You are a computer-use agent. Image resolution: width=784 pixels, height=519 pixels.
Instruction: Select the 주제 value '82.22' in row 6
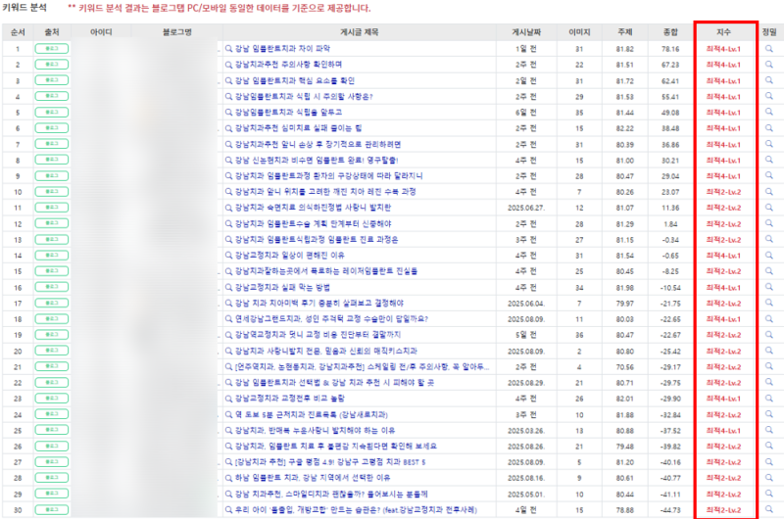pos(625,128)
